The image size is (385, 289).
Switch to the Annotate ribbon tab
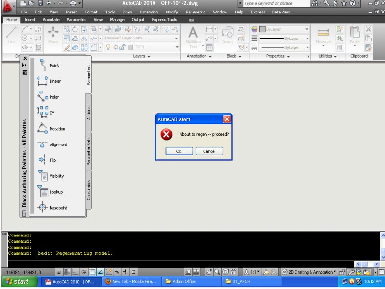[51, 20]
